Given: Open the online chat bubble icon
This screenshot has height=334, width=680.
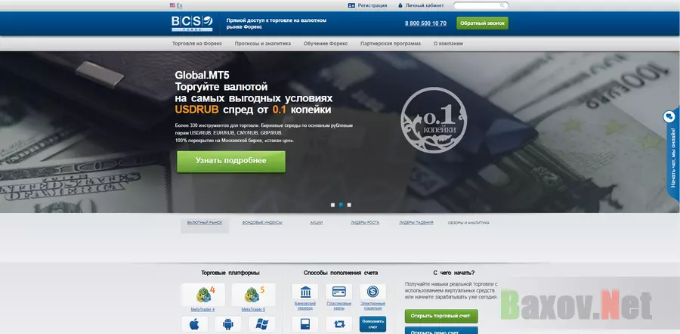Looking at the screenshot, I should (669, 117).
